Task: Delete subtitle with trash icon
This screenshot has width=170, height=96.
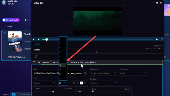Action: (x=36, y=57)
